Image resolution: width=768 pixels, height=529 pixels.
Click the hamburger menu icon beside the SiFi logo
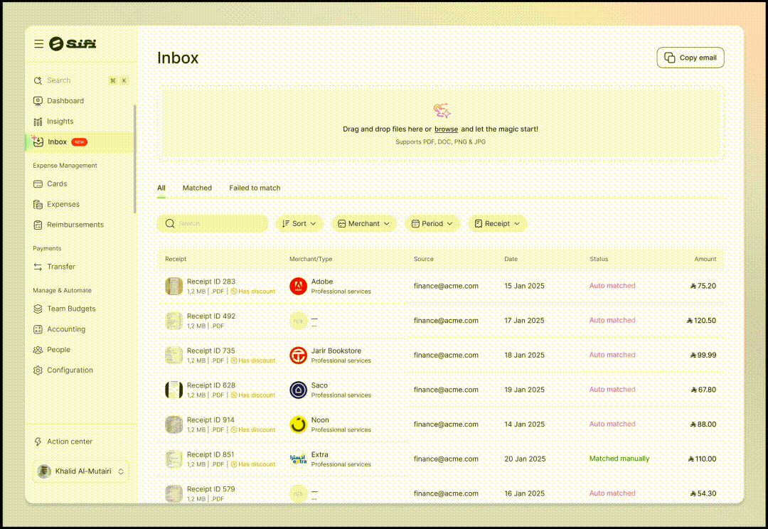[38, 44]
